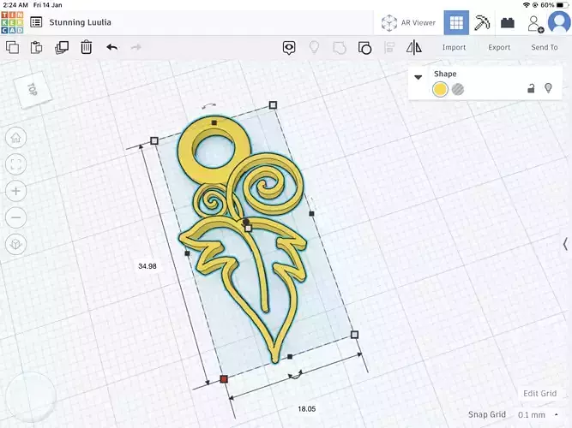Click the virtual joystick orbit control

tap(31, 397)
